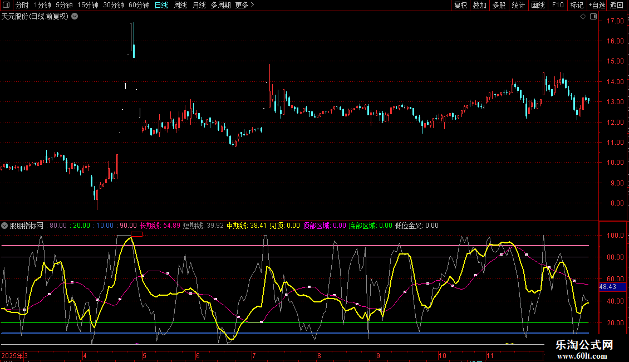Select the 30分钟 period tab
The image size is (629, 362).
pyautogui.click(x=113, y=6)
